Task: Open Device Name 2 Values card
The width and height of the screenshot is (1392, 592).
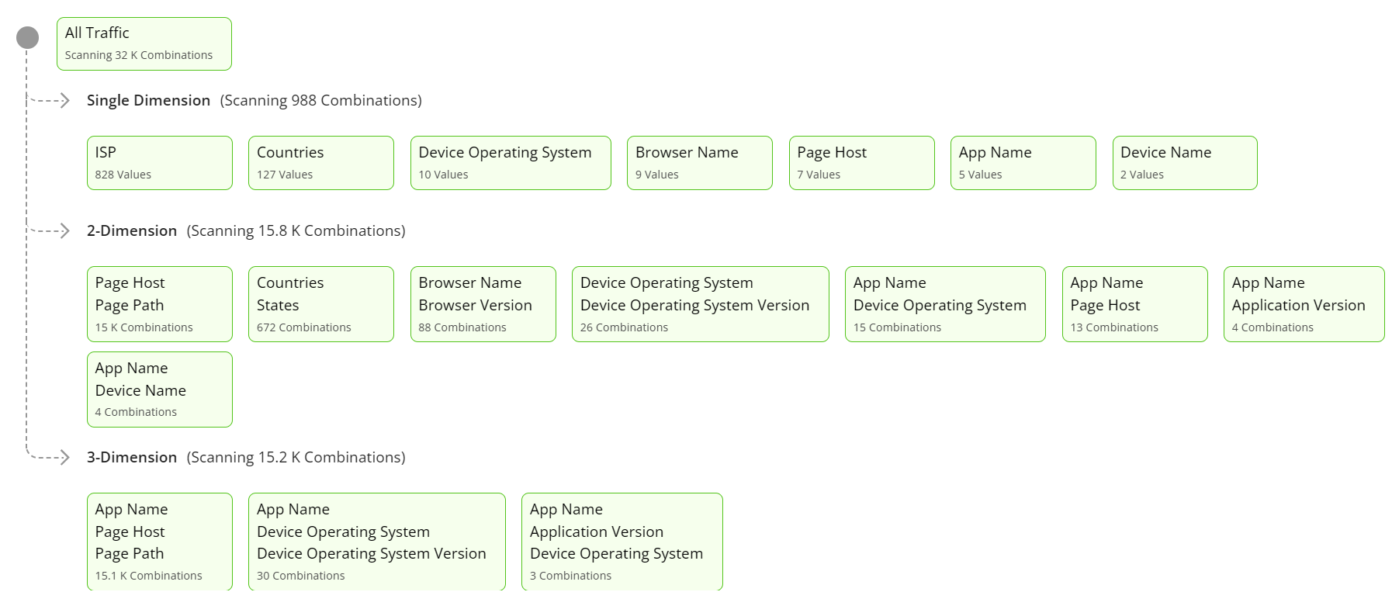Action: [x=1185, y=163]
